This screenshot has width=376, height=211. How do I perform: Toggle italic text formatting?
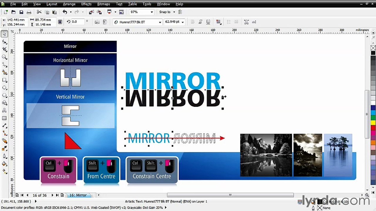pos(200,22)
